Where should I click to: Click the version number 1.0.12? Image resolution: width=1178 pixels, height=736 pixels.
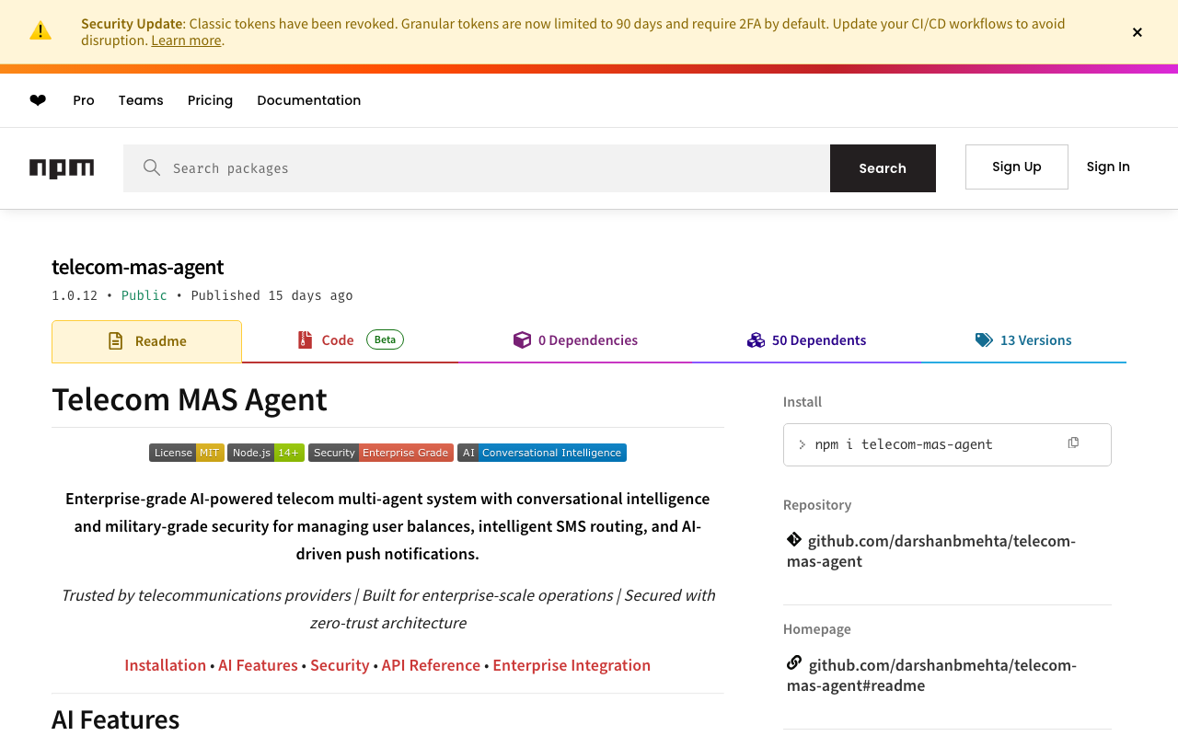75,295
